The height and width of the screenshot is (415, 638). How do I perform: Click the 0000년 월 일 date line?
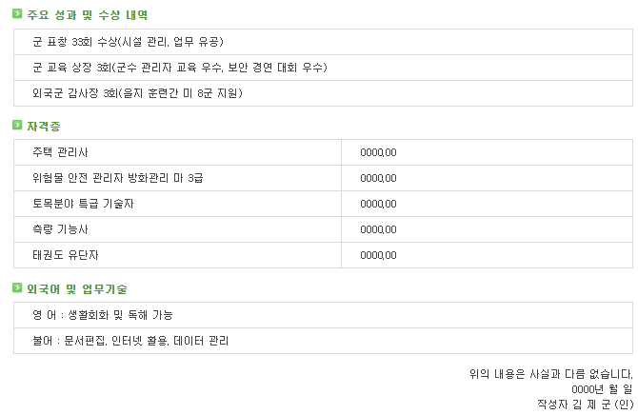(602, 389)
